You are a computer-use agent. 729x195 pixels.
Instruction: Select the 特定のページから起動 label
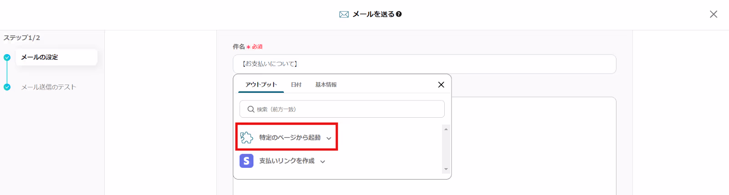[290, 137]
